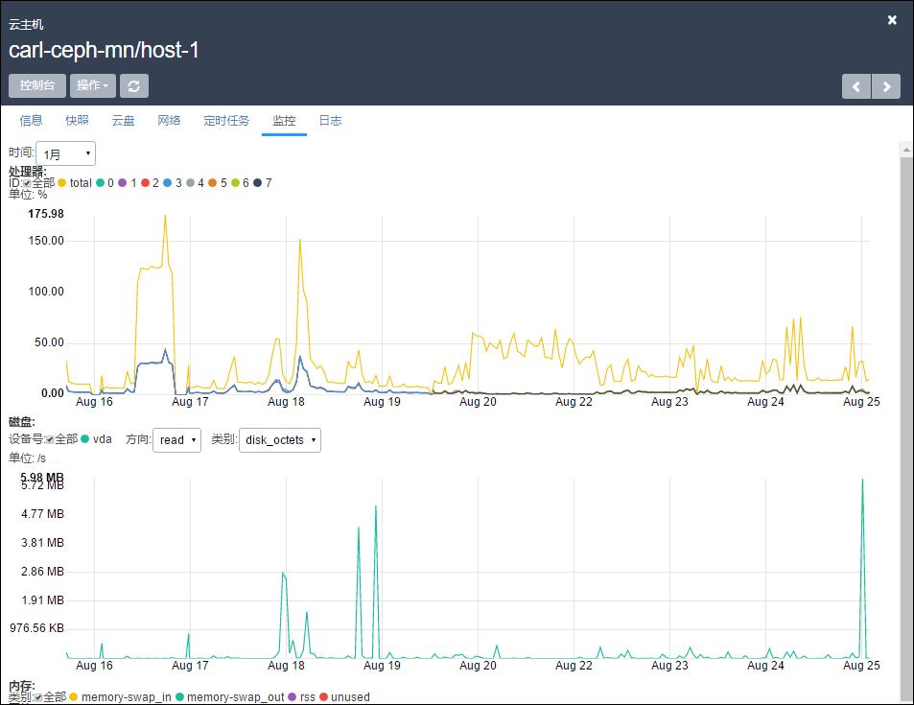
Task: Switch to the 快照 tab
Action: click(77, 121)
